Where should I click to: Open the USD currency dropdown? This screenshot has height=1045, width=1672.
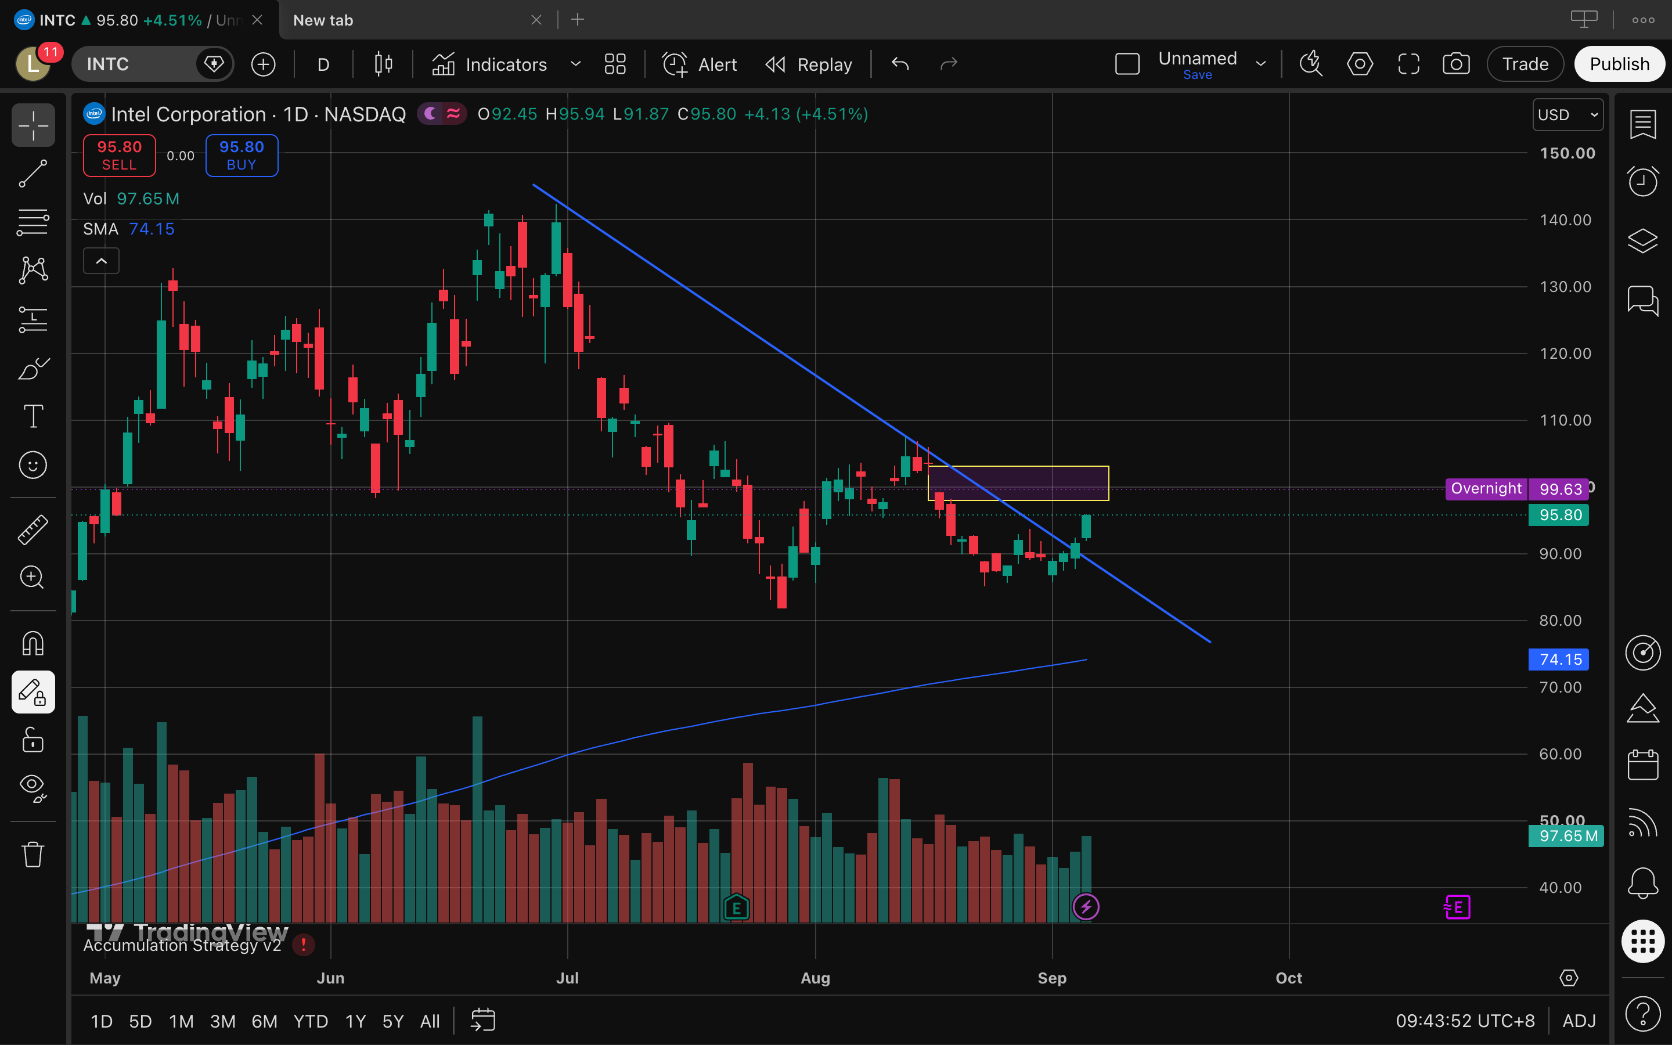[x=1567, y=115]
